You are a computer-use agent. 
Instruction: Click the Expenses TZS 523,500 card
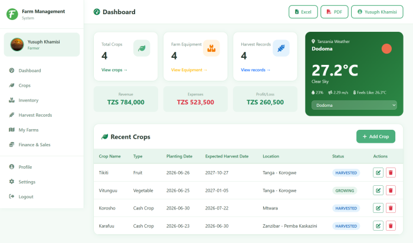195,99
